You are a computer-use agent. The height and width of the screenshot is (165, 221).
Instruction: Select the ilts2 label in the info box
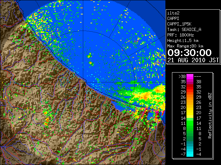coord(173,13)
